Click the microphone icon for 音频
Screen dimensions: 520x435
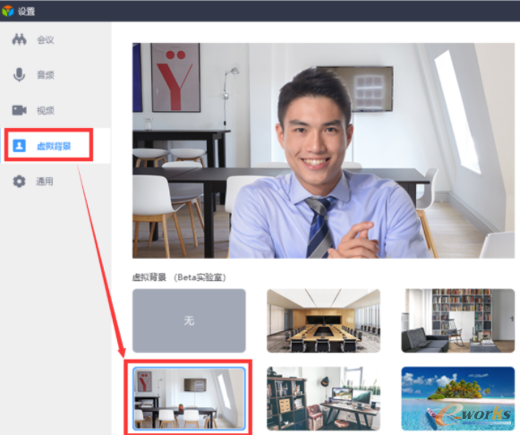point(19,74)
